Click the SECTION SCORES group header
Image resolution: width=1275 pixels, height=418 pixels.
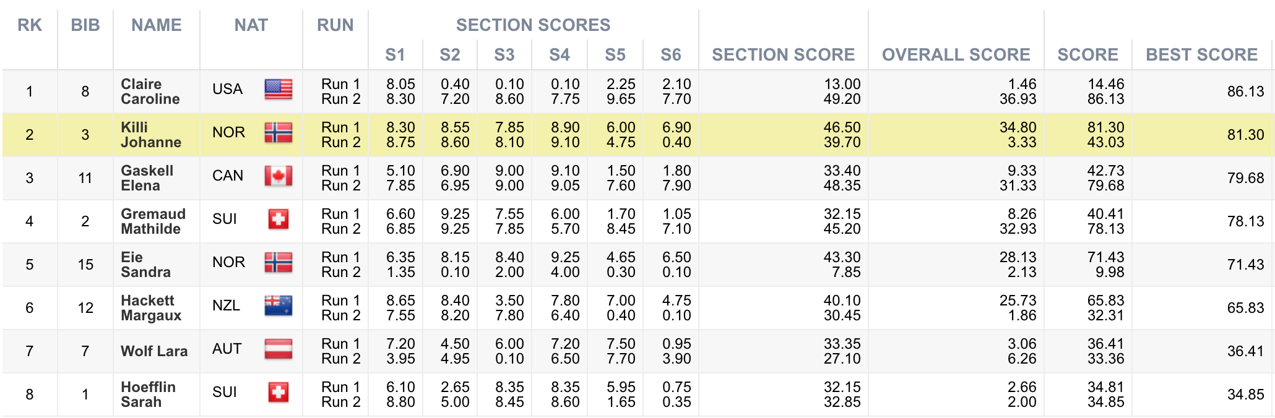[x=533, y=25]
